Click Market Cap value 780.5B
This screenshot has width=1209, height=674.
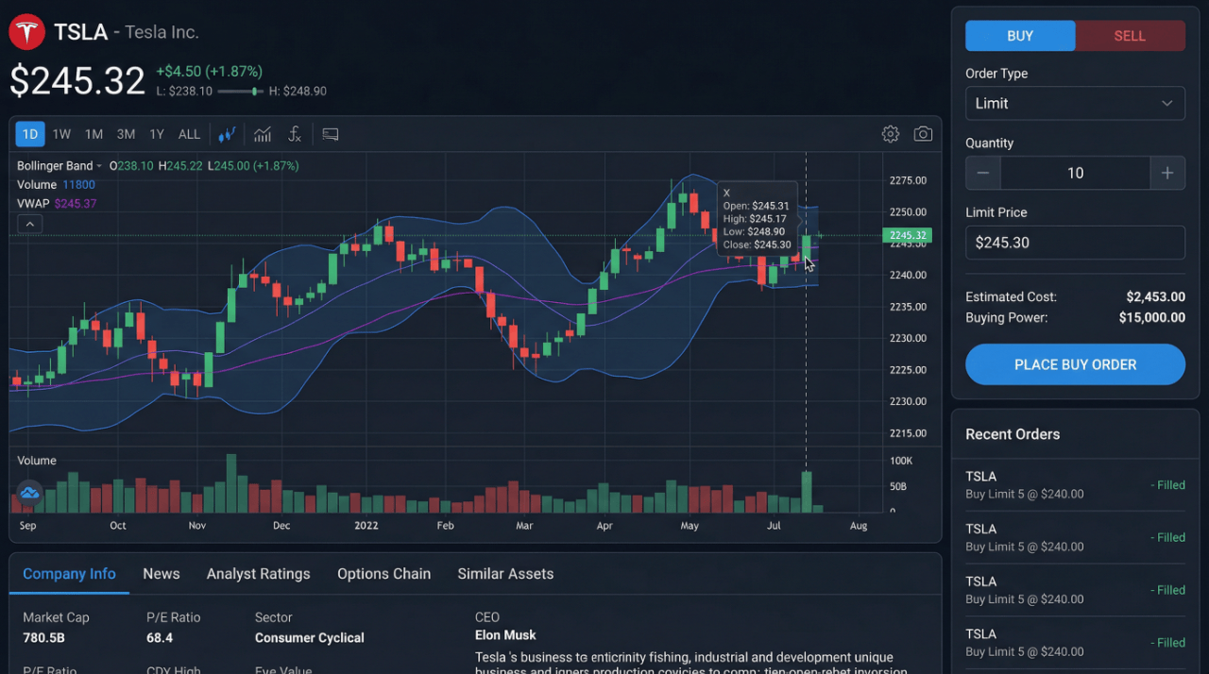click(44, 638)
